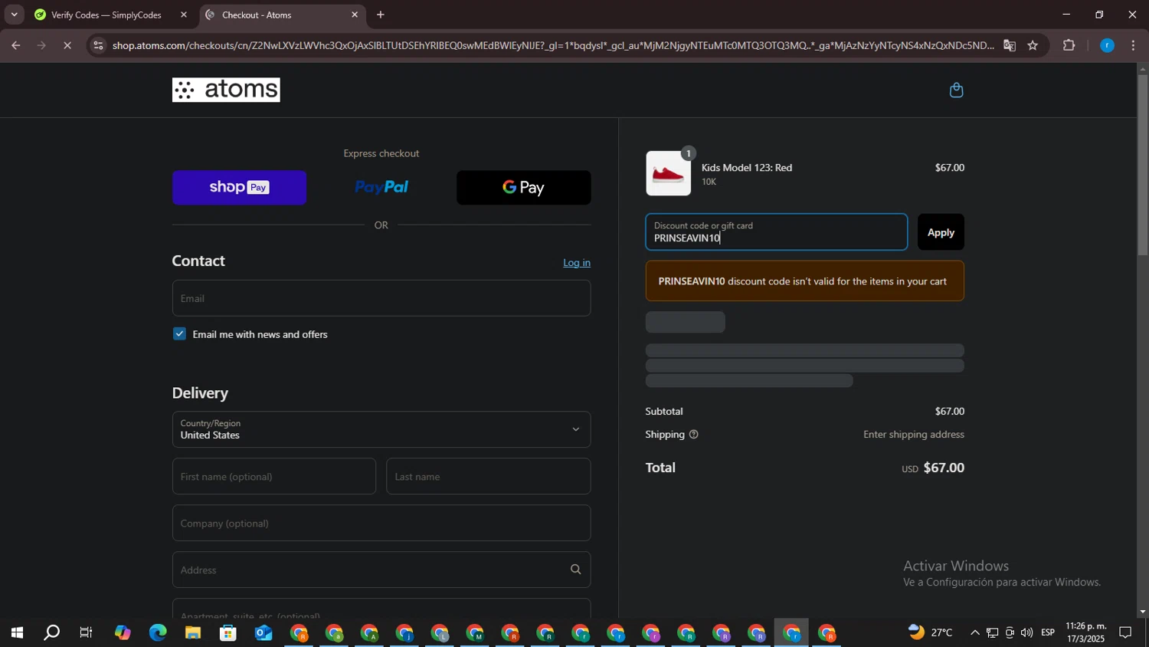This screenshot has height=647, width=1149.
Task: Stop loading the page
Action: 67,46
